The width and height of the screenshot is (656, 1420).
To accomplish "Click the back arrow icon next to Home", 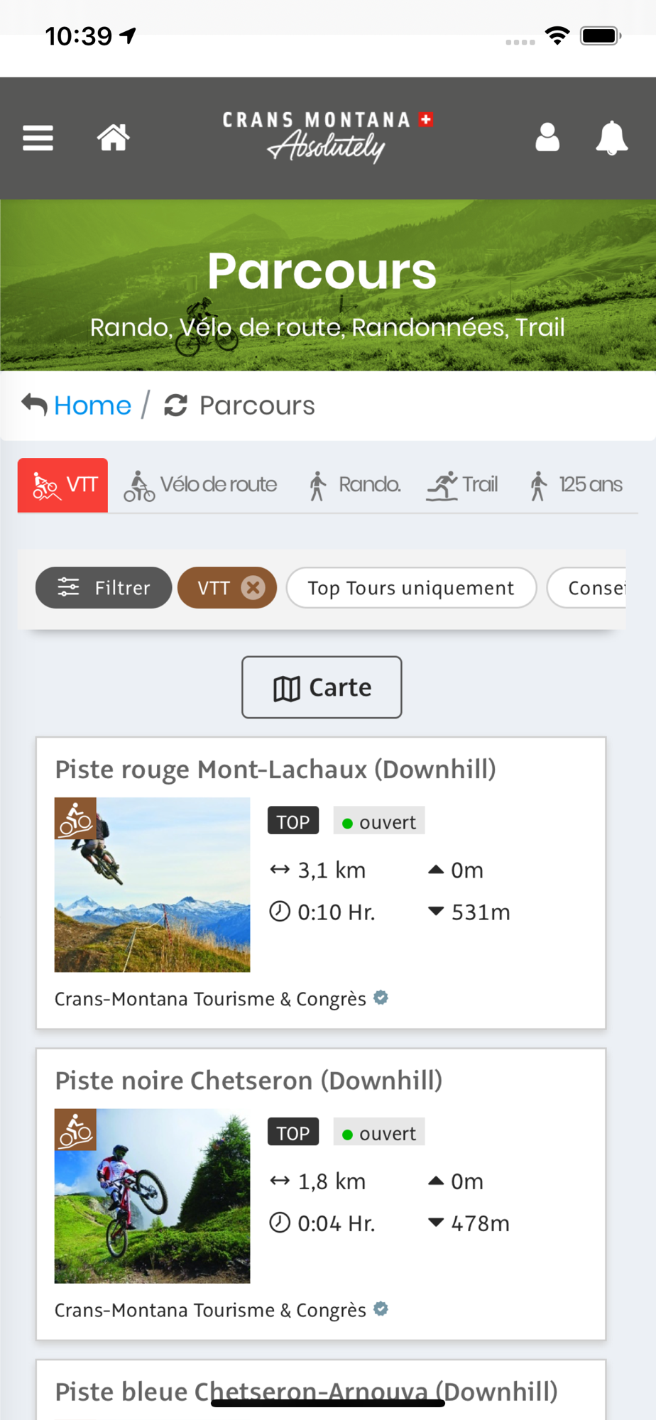I will (x=34, y=405).
